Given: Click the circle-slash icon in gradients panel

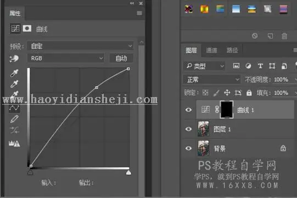Looking at the screenshot, I should click(255, 36).
